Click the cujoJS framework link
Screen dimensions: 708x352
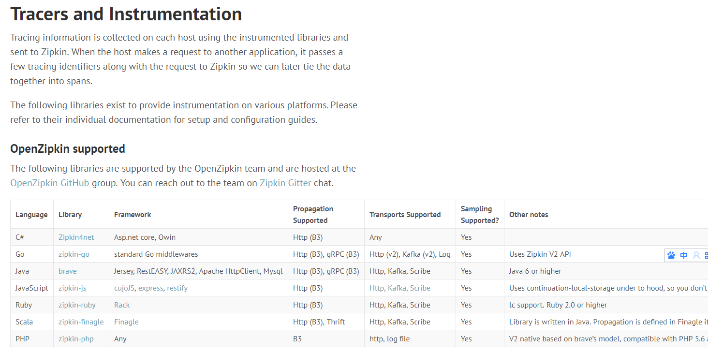click(124, 288)
